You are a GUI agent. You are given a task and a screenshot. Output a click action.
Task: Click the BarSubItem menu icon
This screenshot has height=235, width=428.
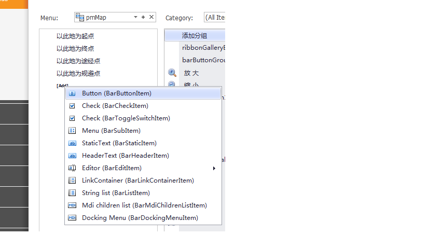click(x=72, y=131)
